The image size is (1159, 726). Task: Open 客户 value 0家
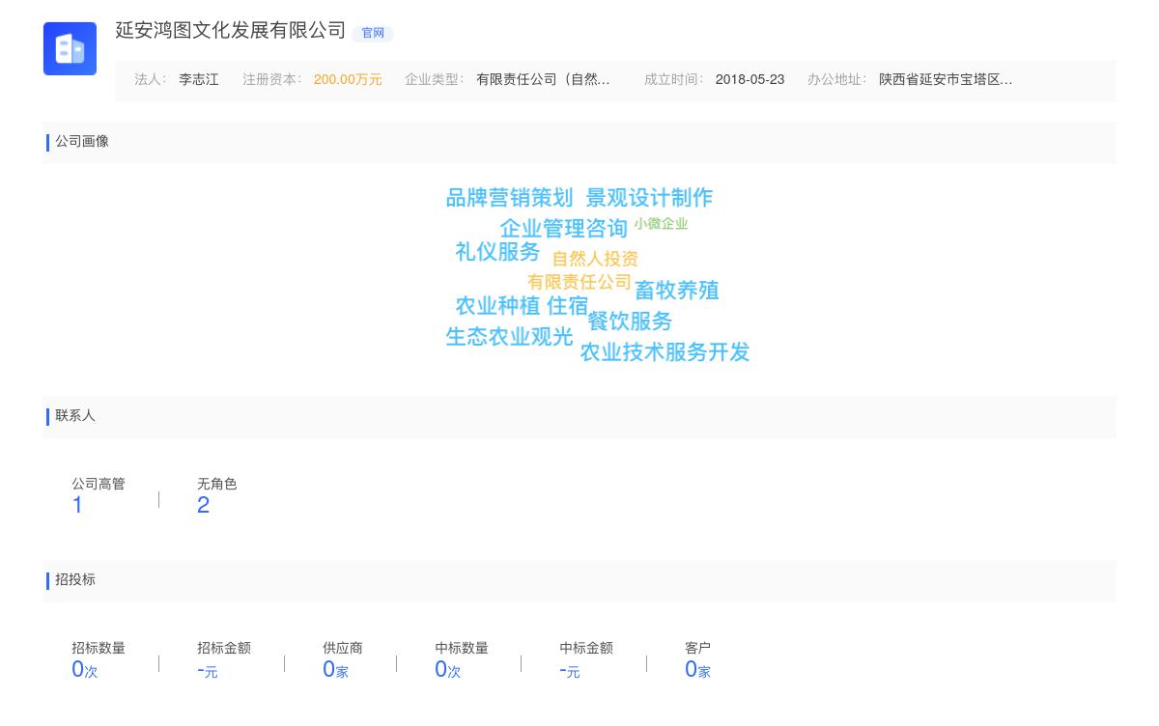coord(697,669)
